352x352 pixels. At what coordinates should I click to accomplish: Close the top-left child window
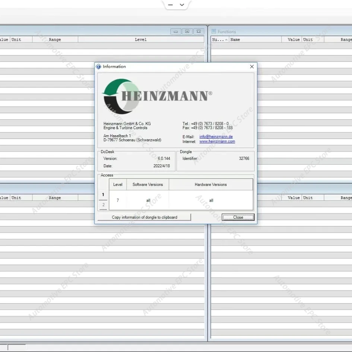click(199, 31)
